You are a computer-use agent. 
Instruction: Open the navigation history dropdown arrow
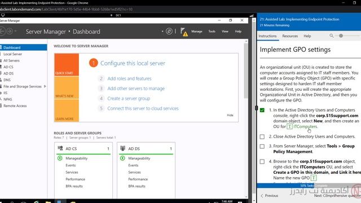[x=15, y=31]
